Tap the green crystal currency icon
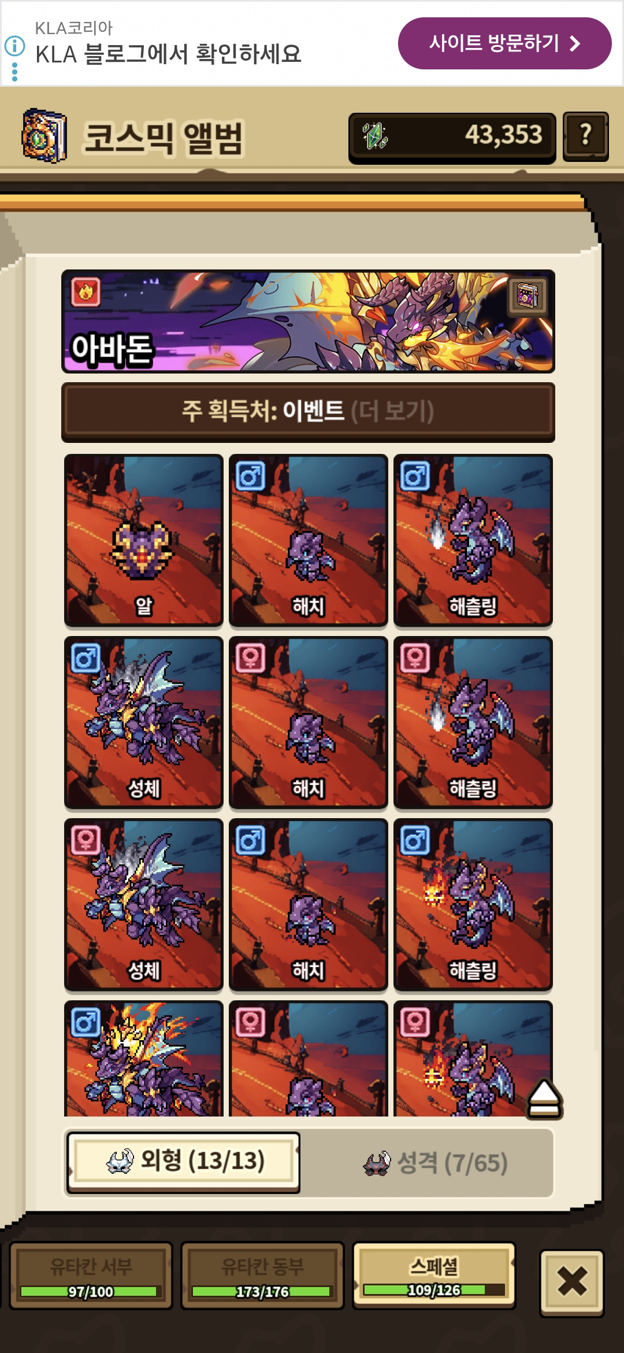This screenshot has width=624, height=1353. pos(376,136)
